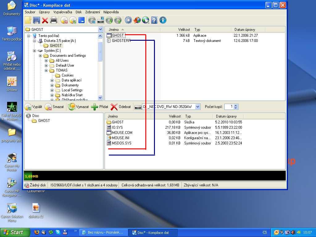Viewport: 316px width, 237px height.
Task: Click the save compilation floppy icon
Action: [x=36, y=20]
